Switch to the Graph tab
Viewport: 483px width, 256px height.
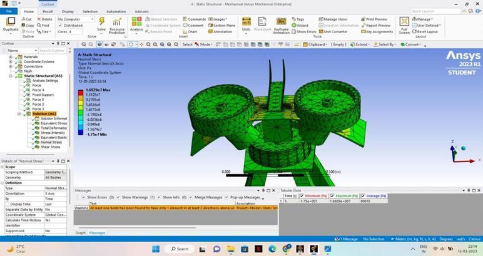[81, 233]
